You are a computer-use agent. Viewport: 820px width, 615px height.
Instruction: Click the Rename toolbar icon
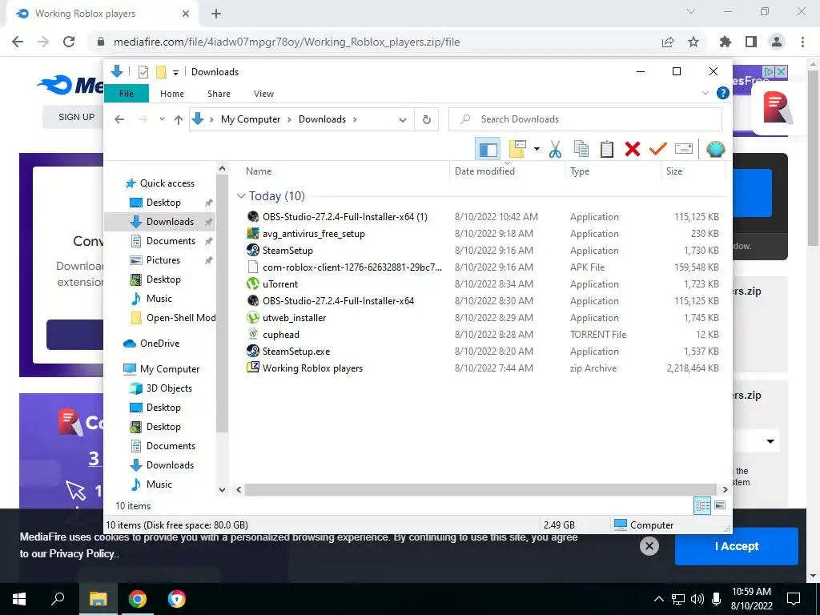(684, 149)
